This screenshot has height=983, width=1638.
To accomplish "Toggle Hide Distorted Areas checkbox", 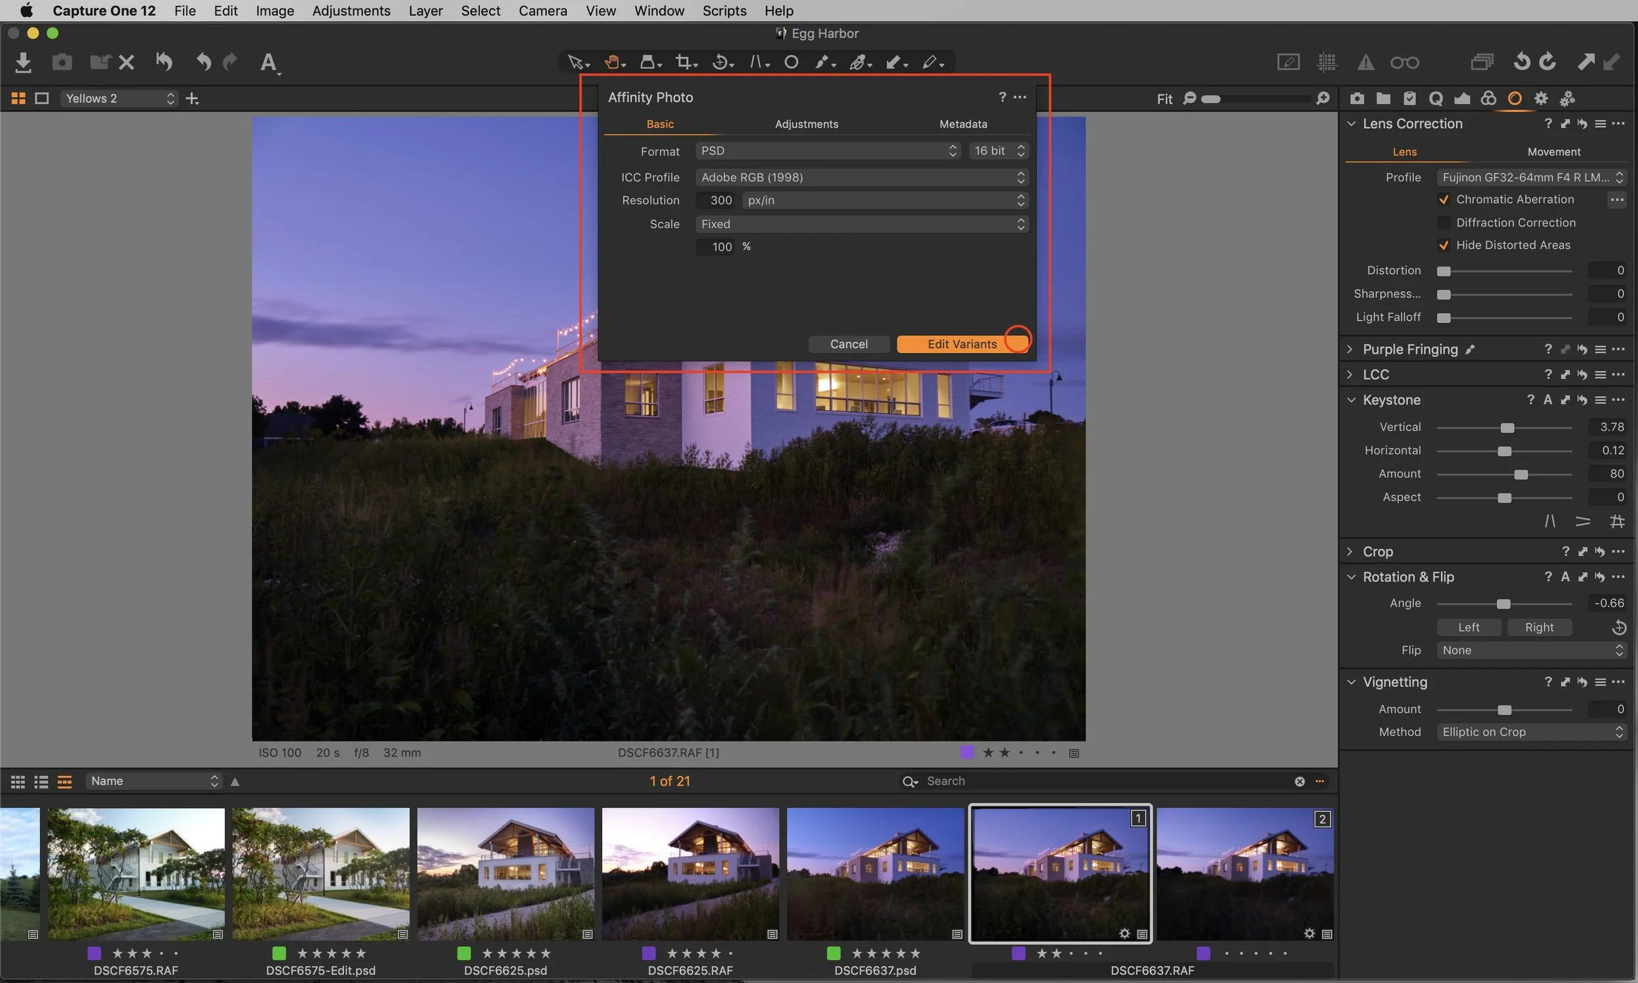I will pos(1443,245).
